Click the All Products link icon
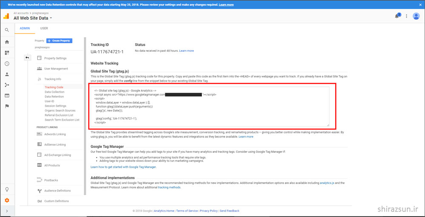 tap(39, 165)
